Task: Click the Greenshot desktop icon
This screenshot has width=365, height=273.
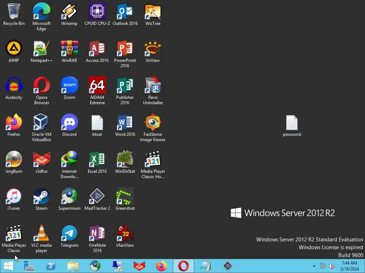Action: (125, 199)
